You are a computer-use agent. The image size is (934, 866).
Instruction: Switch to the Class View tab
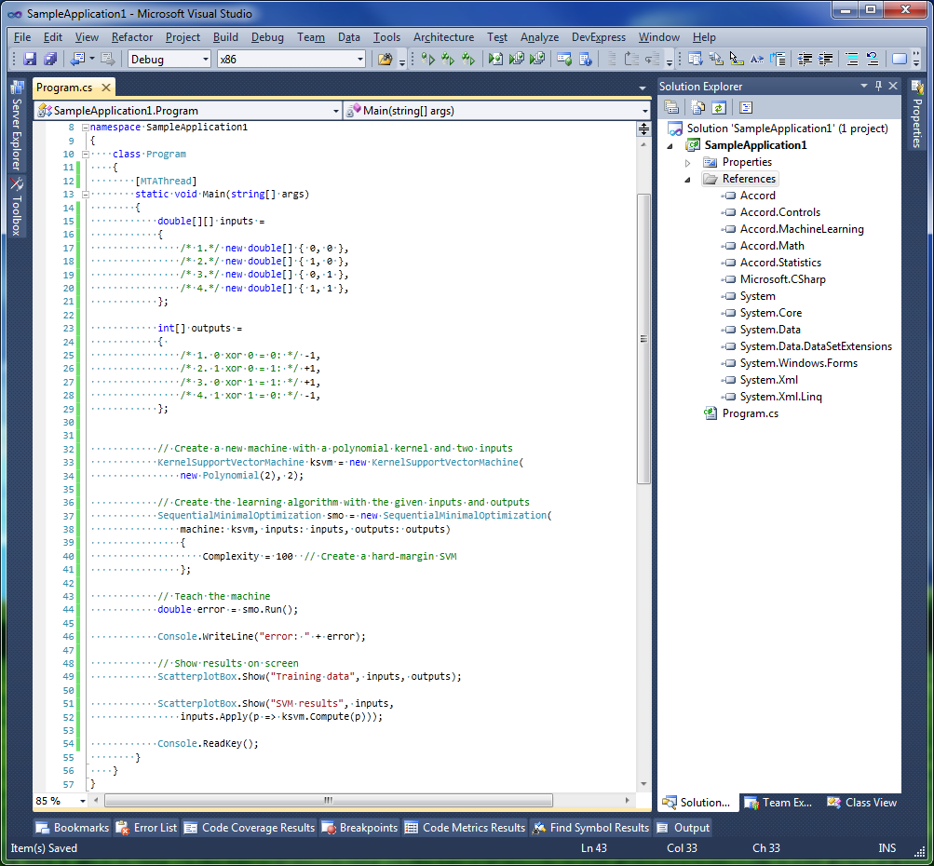tap(861, 803)
